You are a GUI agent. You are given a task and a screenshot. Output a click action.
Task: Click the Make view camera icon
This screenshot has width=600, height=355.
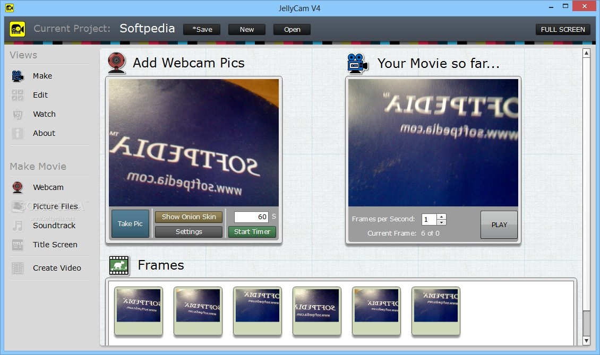(x=18, y=76)
